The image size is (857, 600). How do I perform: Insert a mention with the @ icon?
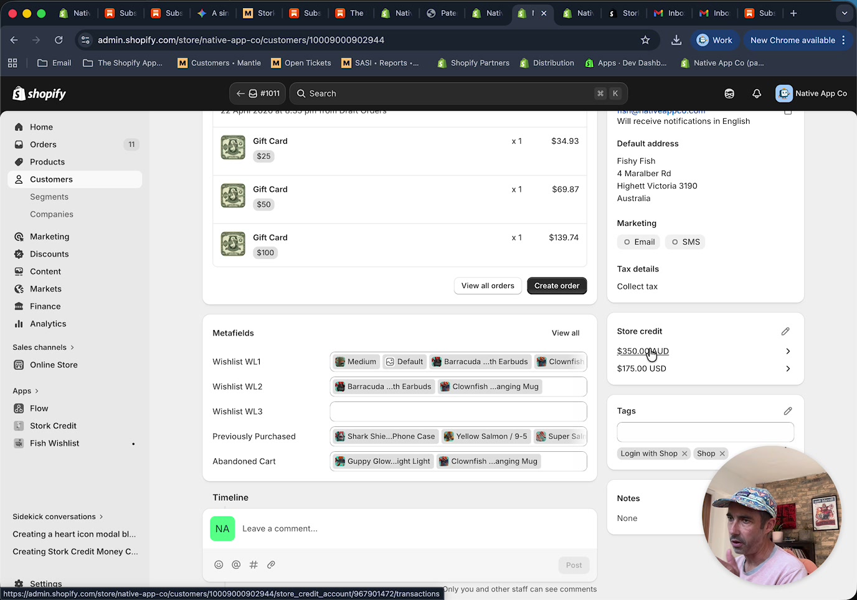coord(236,565)
